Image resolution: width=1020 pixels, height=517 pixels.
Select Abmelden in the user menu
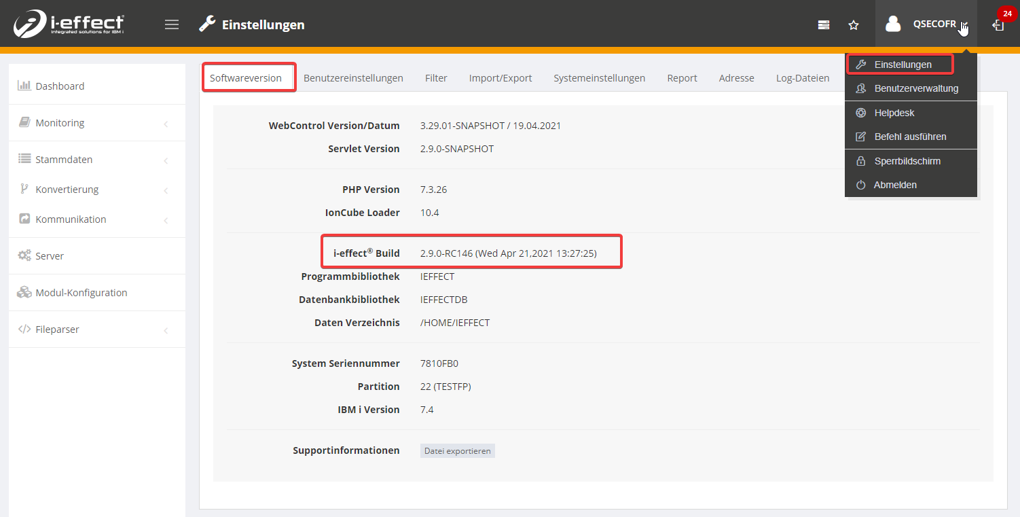(895, 185)
